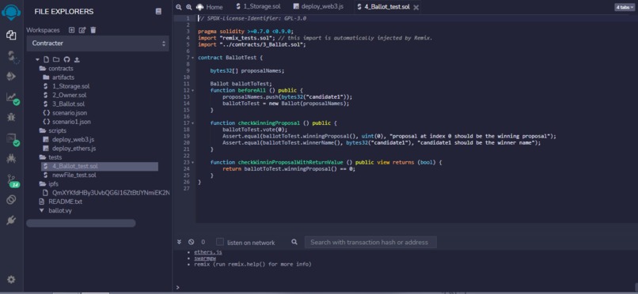This screenshot has width=638, height=294.
Task: Fold the BallotTest contract at line 7
Action: [x=193, y=58]
